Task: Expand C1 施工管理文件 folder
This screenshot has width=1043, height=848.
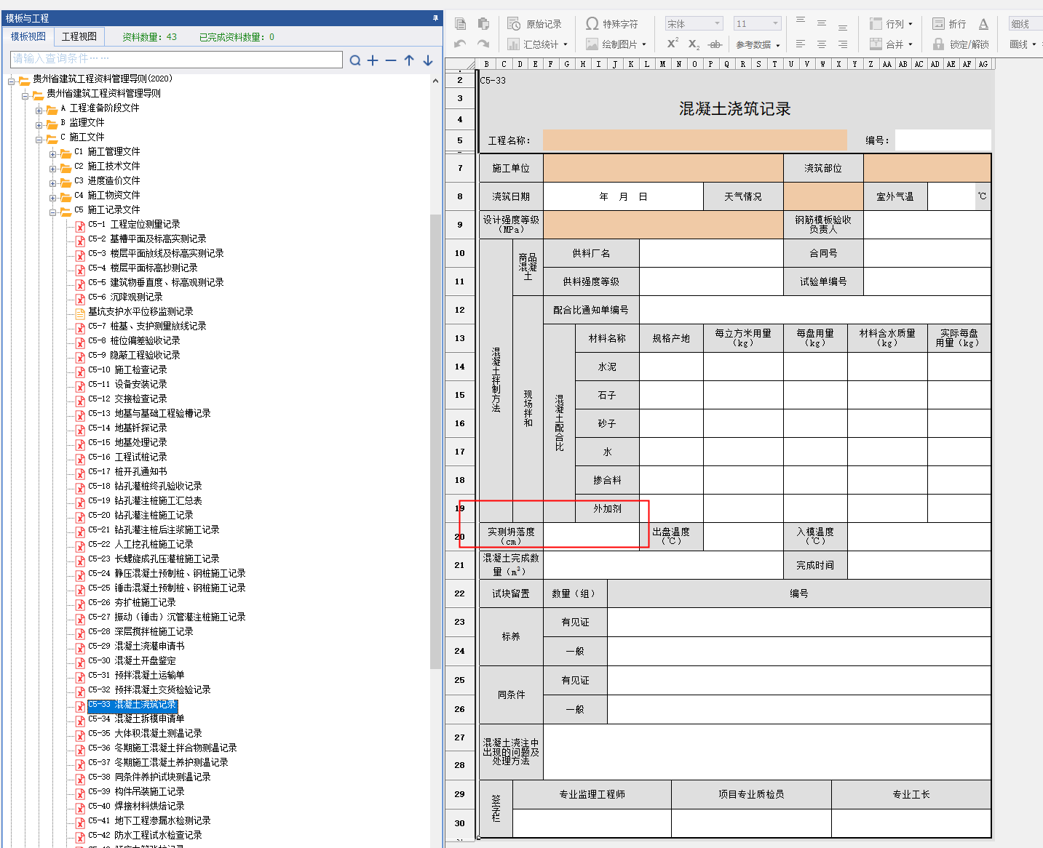Action: [x=53, y=154]
